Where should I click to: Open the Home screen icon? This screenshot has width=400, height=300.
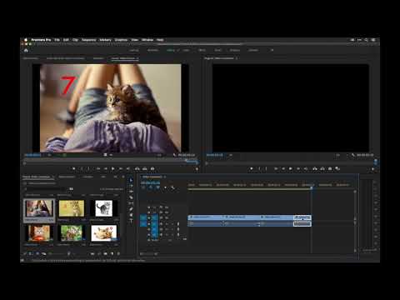coord(26,50)
